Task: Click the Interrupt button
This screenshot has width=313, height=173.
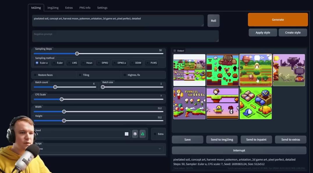Action: pos(239,150)
